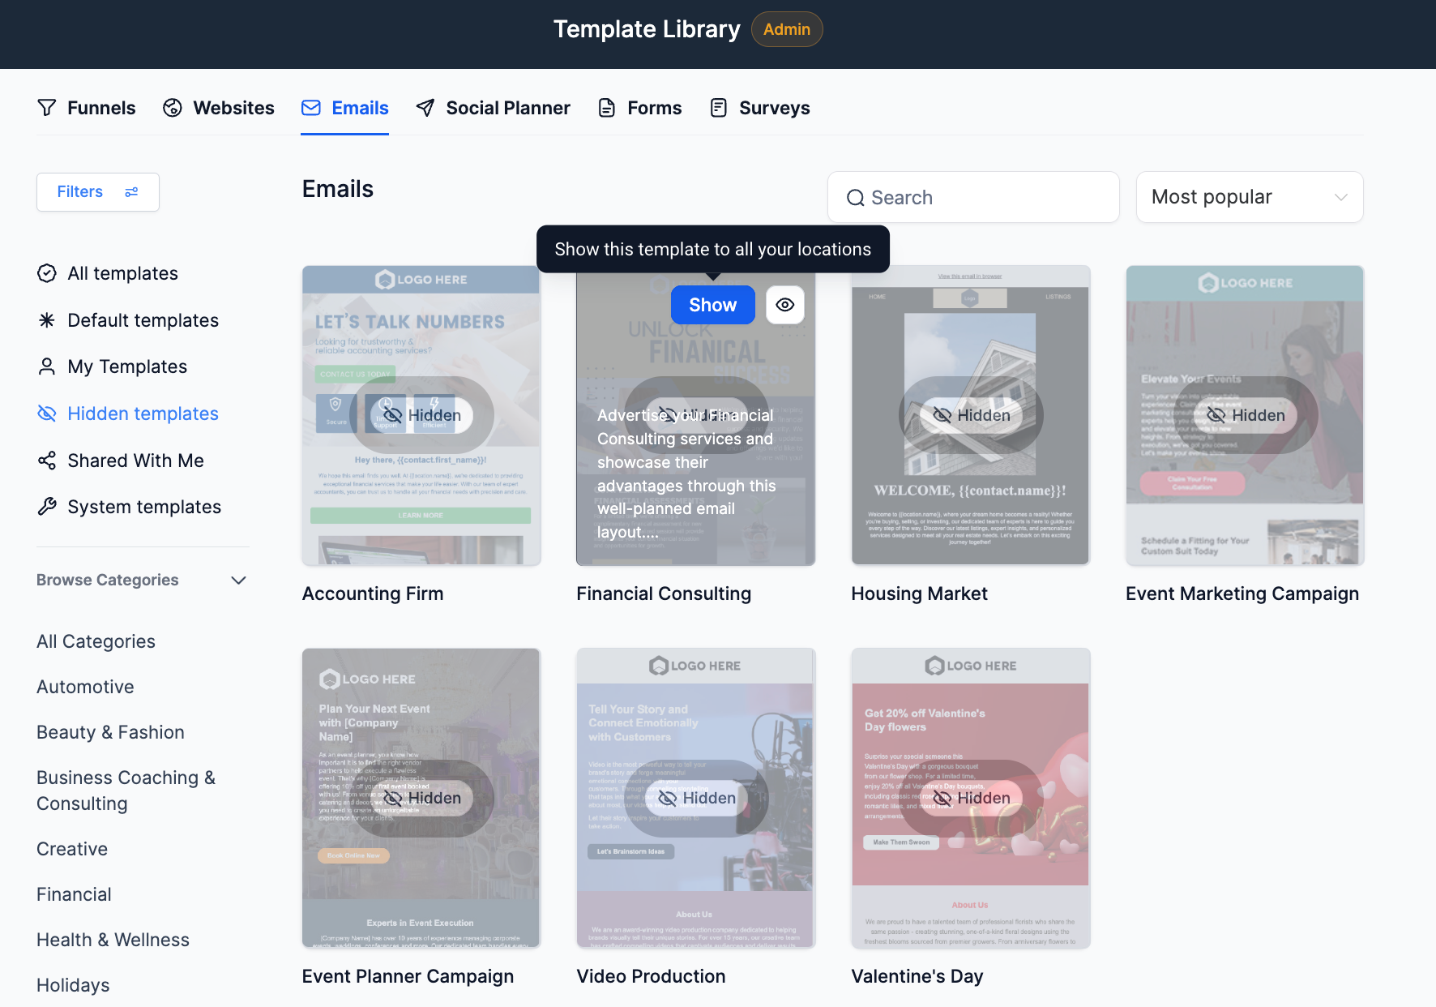Screen dimensions: 1436x1007
Task: Click the Accounting Firm template title
Action: 373,593
